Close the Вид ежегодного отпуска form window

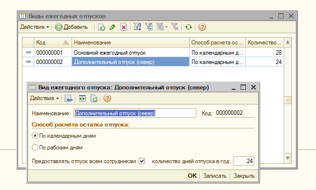pyautogui.click(x=253, y=87)
